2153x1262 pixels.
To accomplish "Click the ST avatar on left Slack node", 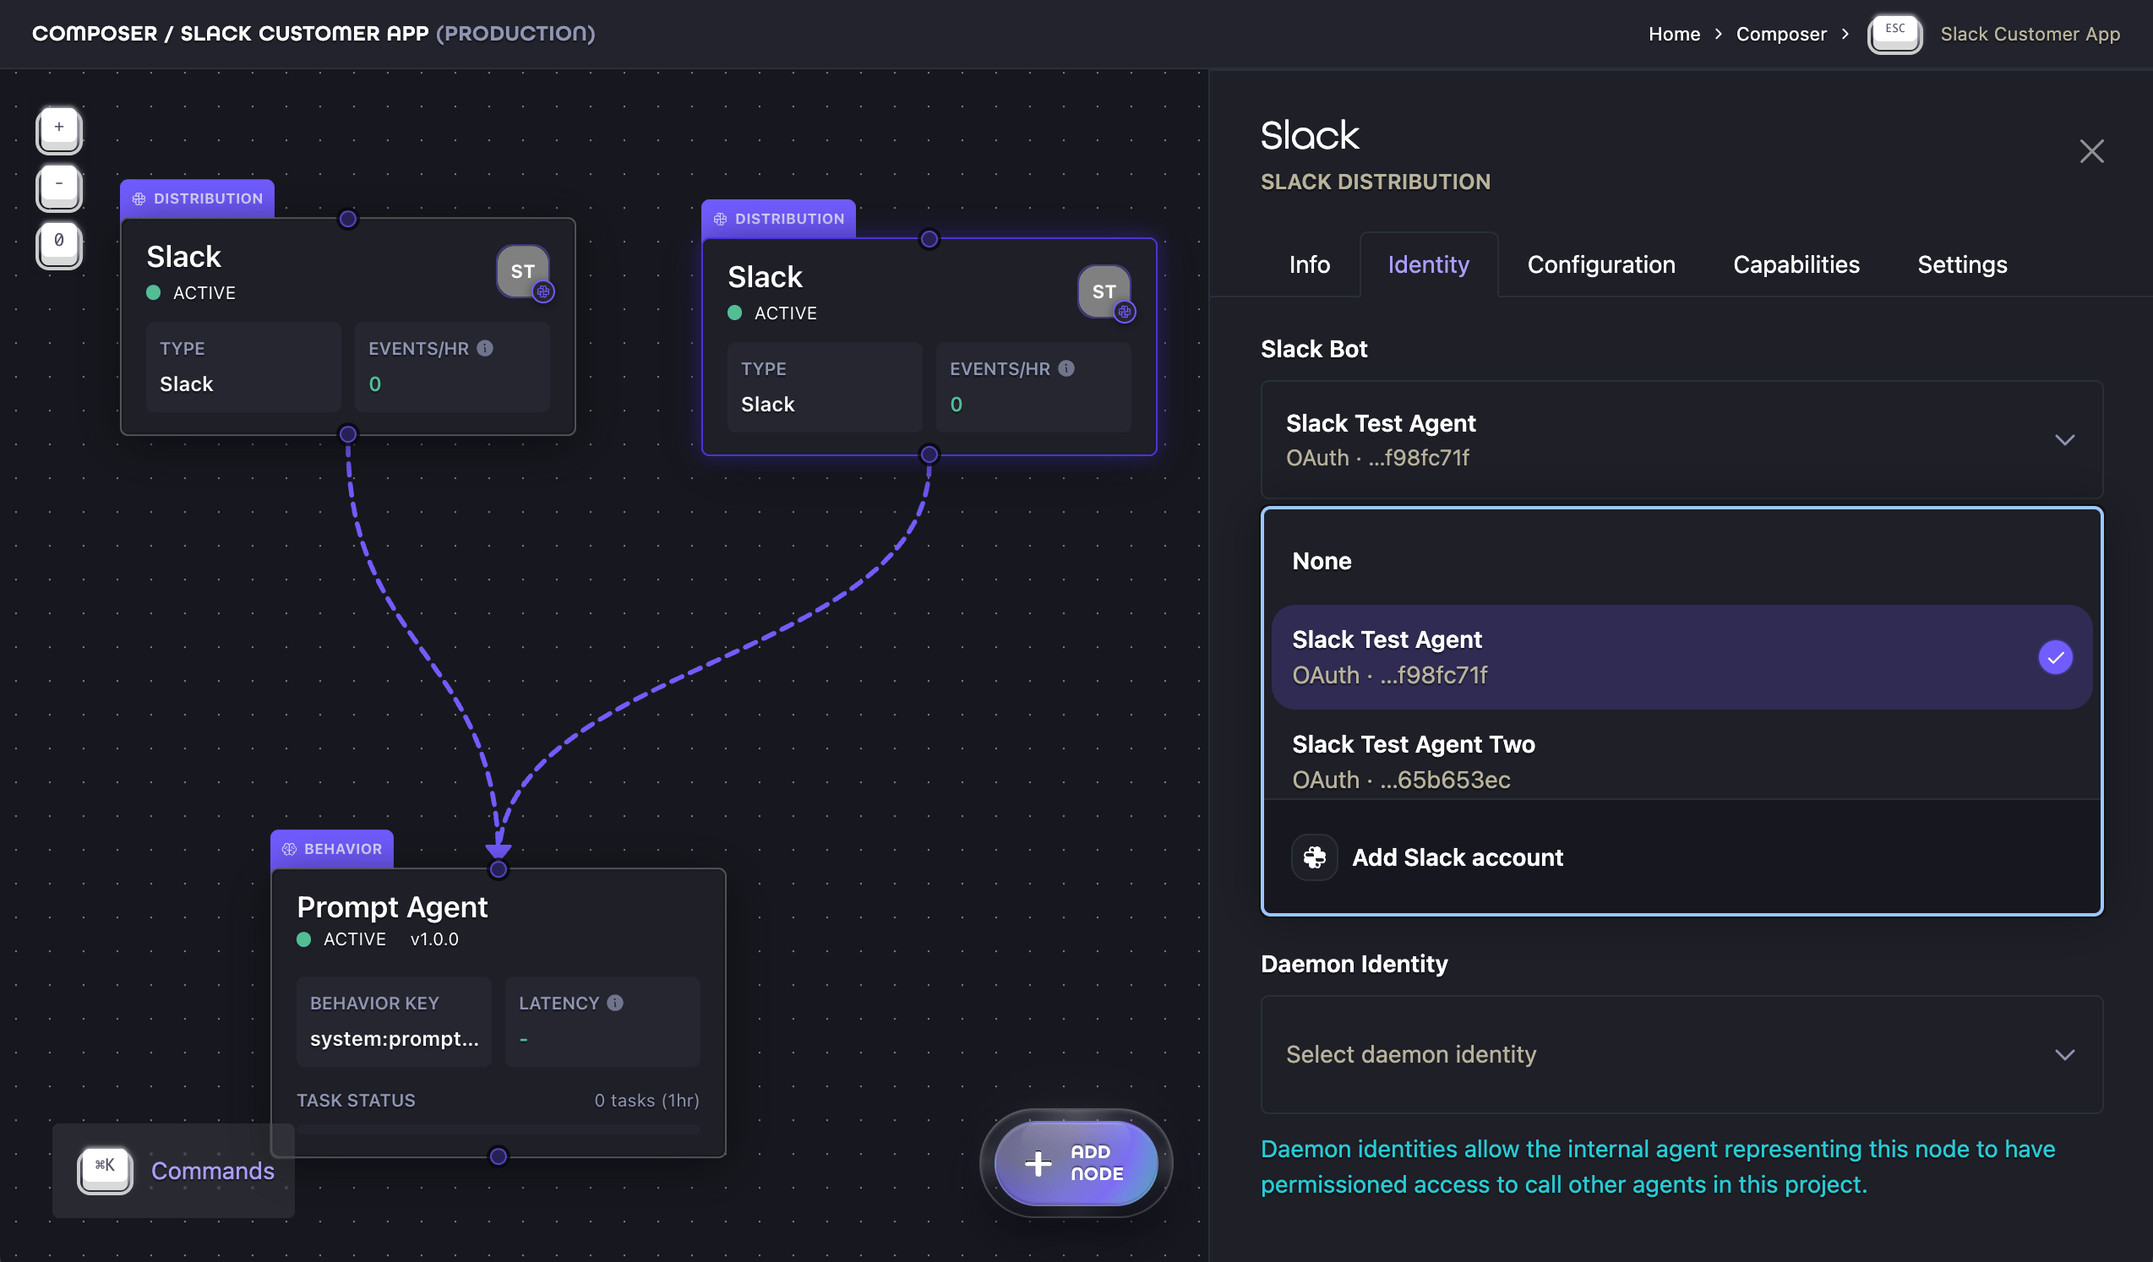I will coord(523,271).
